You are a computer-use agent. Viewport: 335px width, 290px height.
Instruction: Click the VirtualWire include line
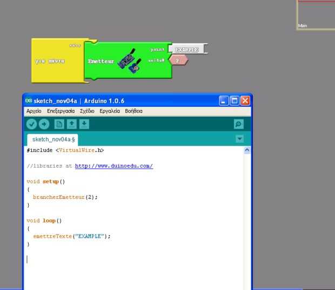click(65, 150)
